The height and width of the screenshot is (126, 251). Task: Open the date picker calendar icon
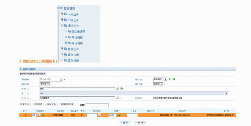pyautogui.click(x=61, y=79)
